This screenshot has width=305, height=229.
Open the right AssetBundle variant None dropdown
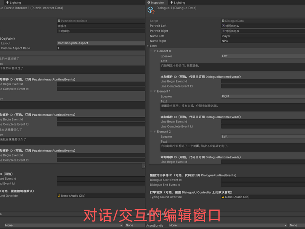pyautogui.click(x=297, y=225)
